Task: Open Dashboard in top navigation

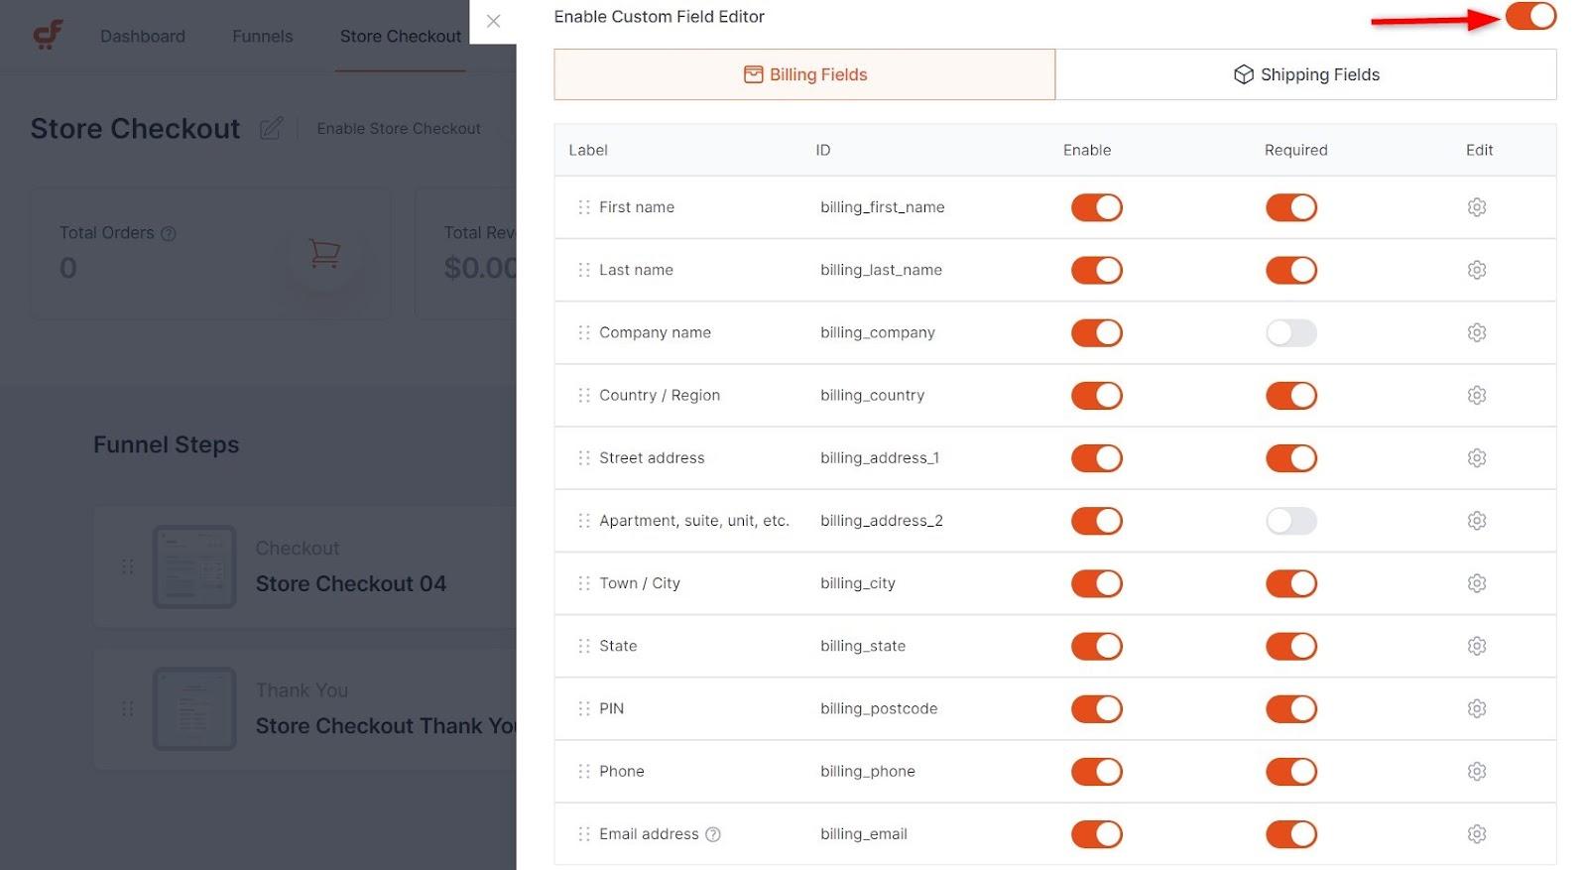Action: pos(143,37)
